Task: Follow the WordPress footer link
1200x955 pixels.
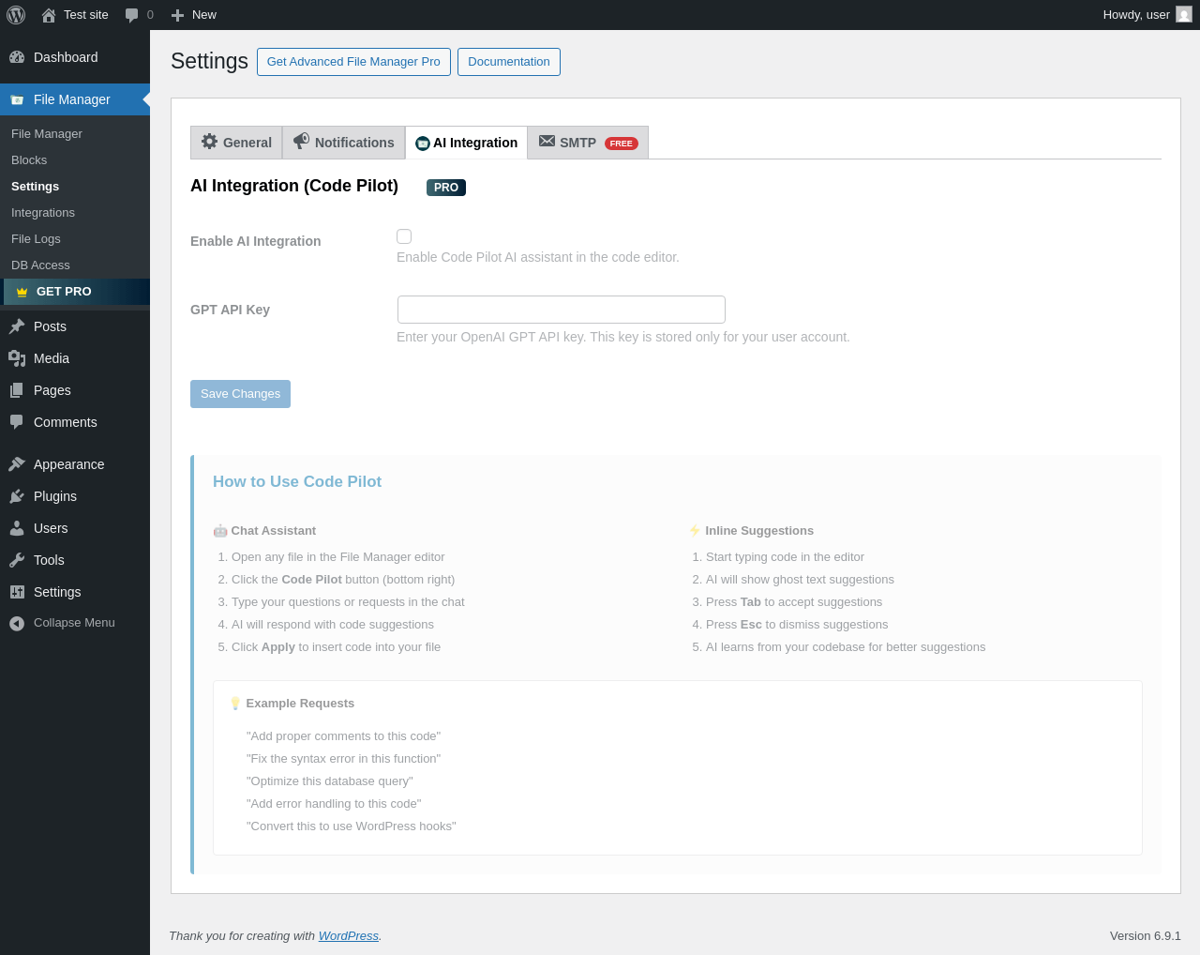Action: click(349, 936)
